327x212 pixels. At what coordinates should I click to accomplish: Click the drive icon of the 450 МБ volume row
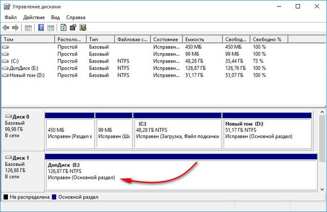tap(6, 47)
